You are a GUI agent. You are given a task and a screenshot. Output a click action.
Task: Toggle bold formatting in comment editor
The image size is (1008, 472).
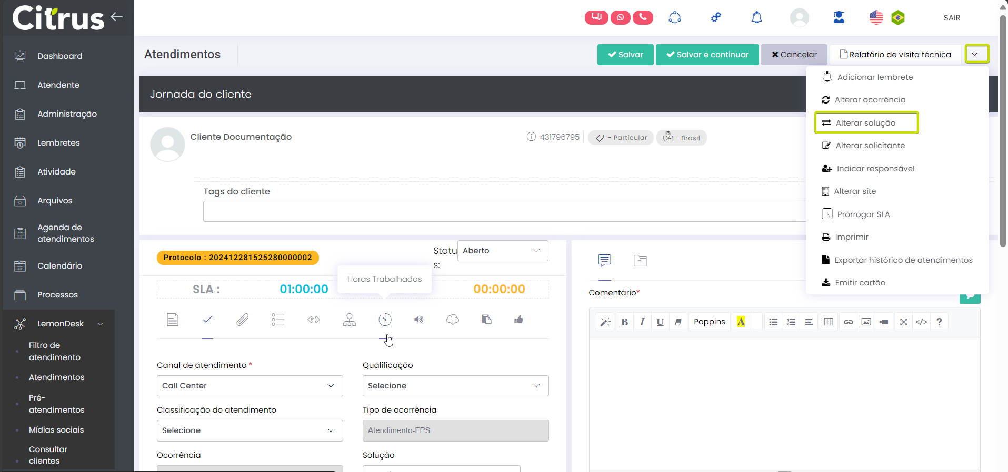624,322
